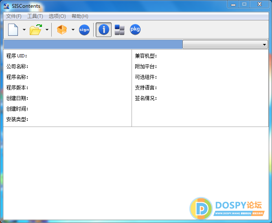Open the 帮助(H) menu

(80, 16)
